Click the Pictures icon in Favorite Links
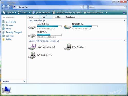Screen dimensions: 128x96 click(x=4, y=25)
